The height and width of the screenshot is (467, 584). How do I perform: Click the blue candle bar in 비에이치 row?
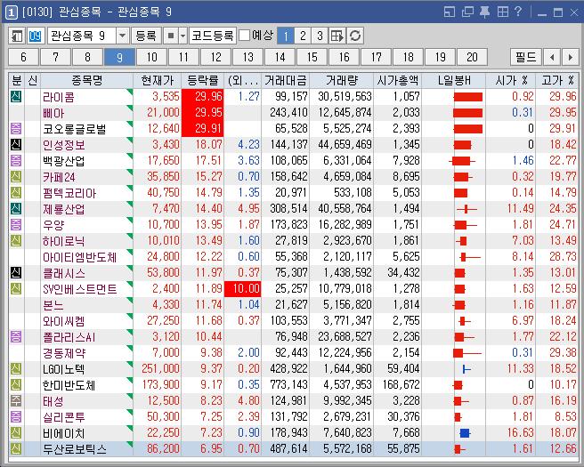click(x=465, y=433)
